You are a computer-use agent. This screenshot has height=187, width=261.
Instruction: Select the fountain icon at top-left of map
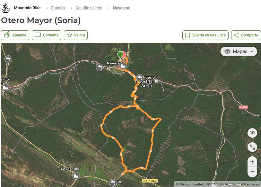coord(8,59)
